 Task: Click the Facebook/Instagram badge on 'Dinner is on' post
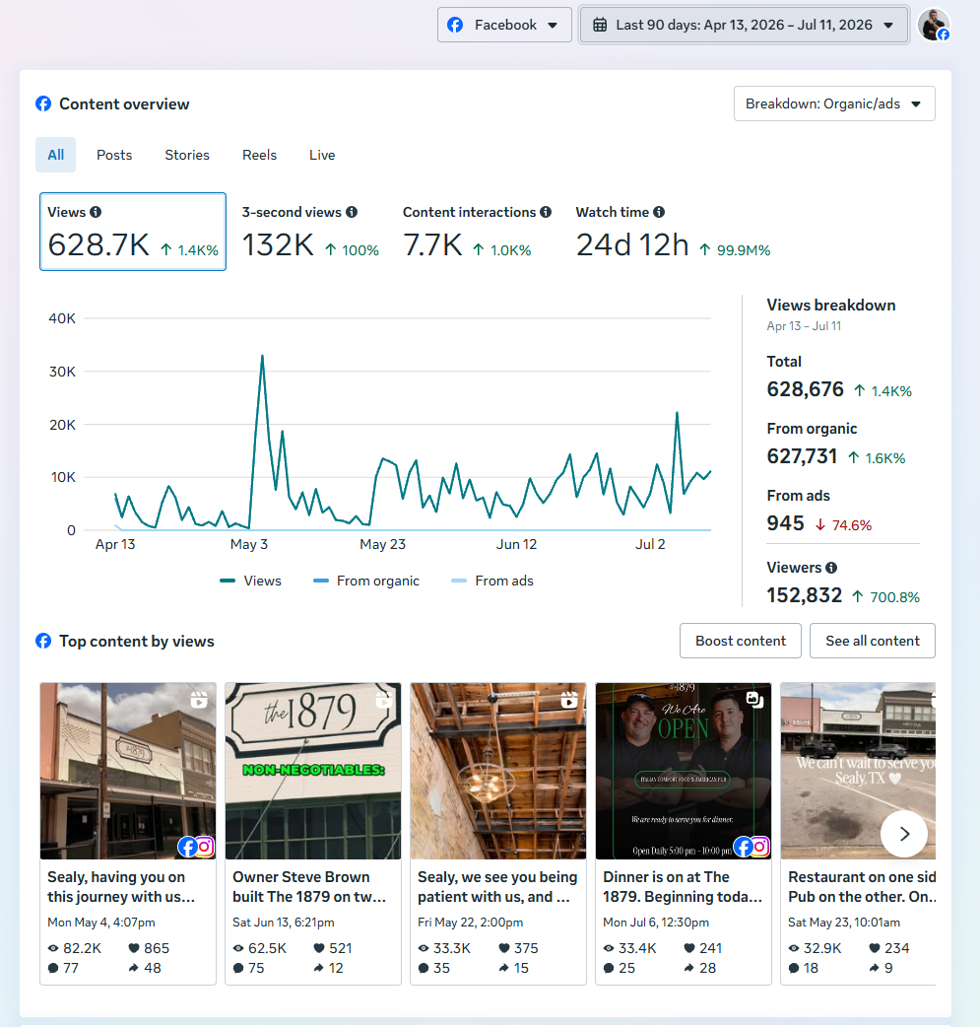point(751,847)
